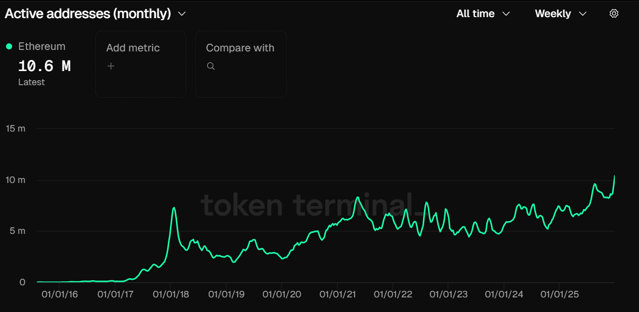Click the 01/01/25 x-axis date label
The width and height of the screenshot is (639, 312).
tap(558, 294)
